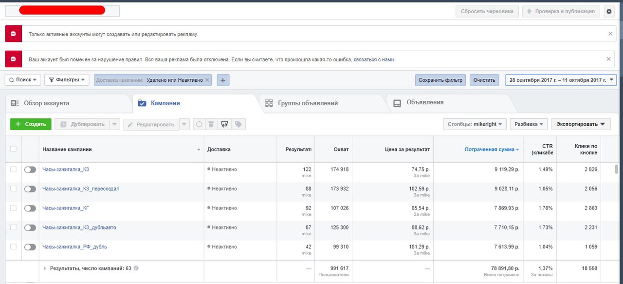Expand the 'Результаты, число кампаний' row
Screen dimensions: 623x284
[45, 268]
